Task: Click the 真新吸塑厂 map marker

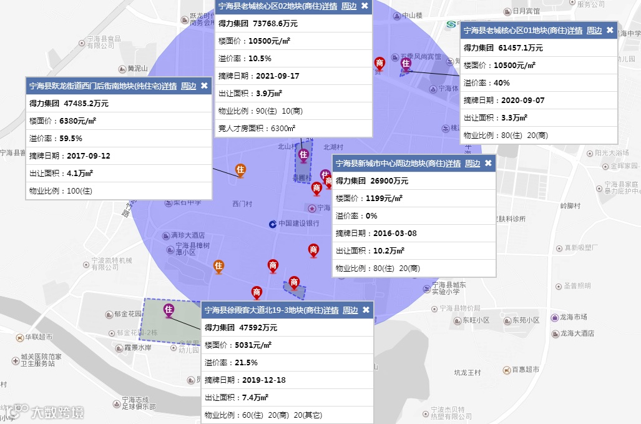Action: pos(559,248)
